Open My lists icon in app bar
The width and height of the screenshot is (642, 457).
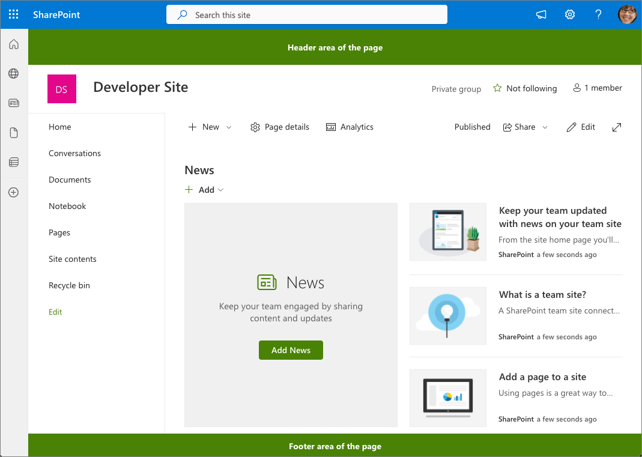13,163
